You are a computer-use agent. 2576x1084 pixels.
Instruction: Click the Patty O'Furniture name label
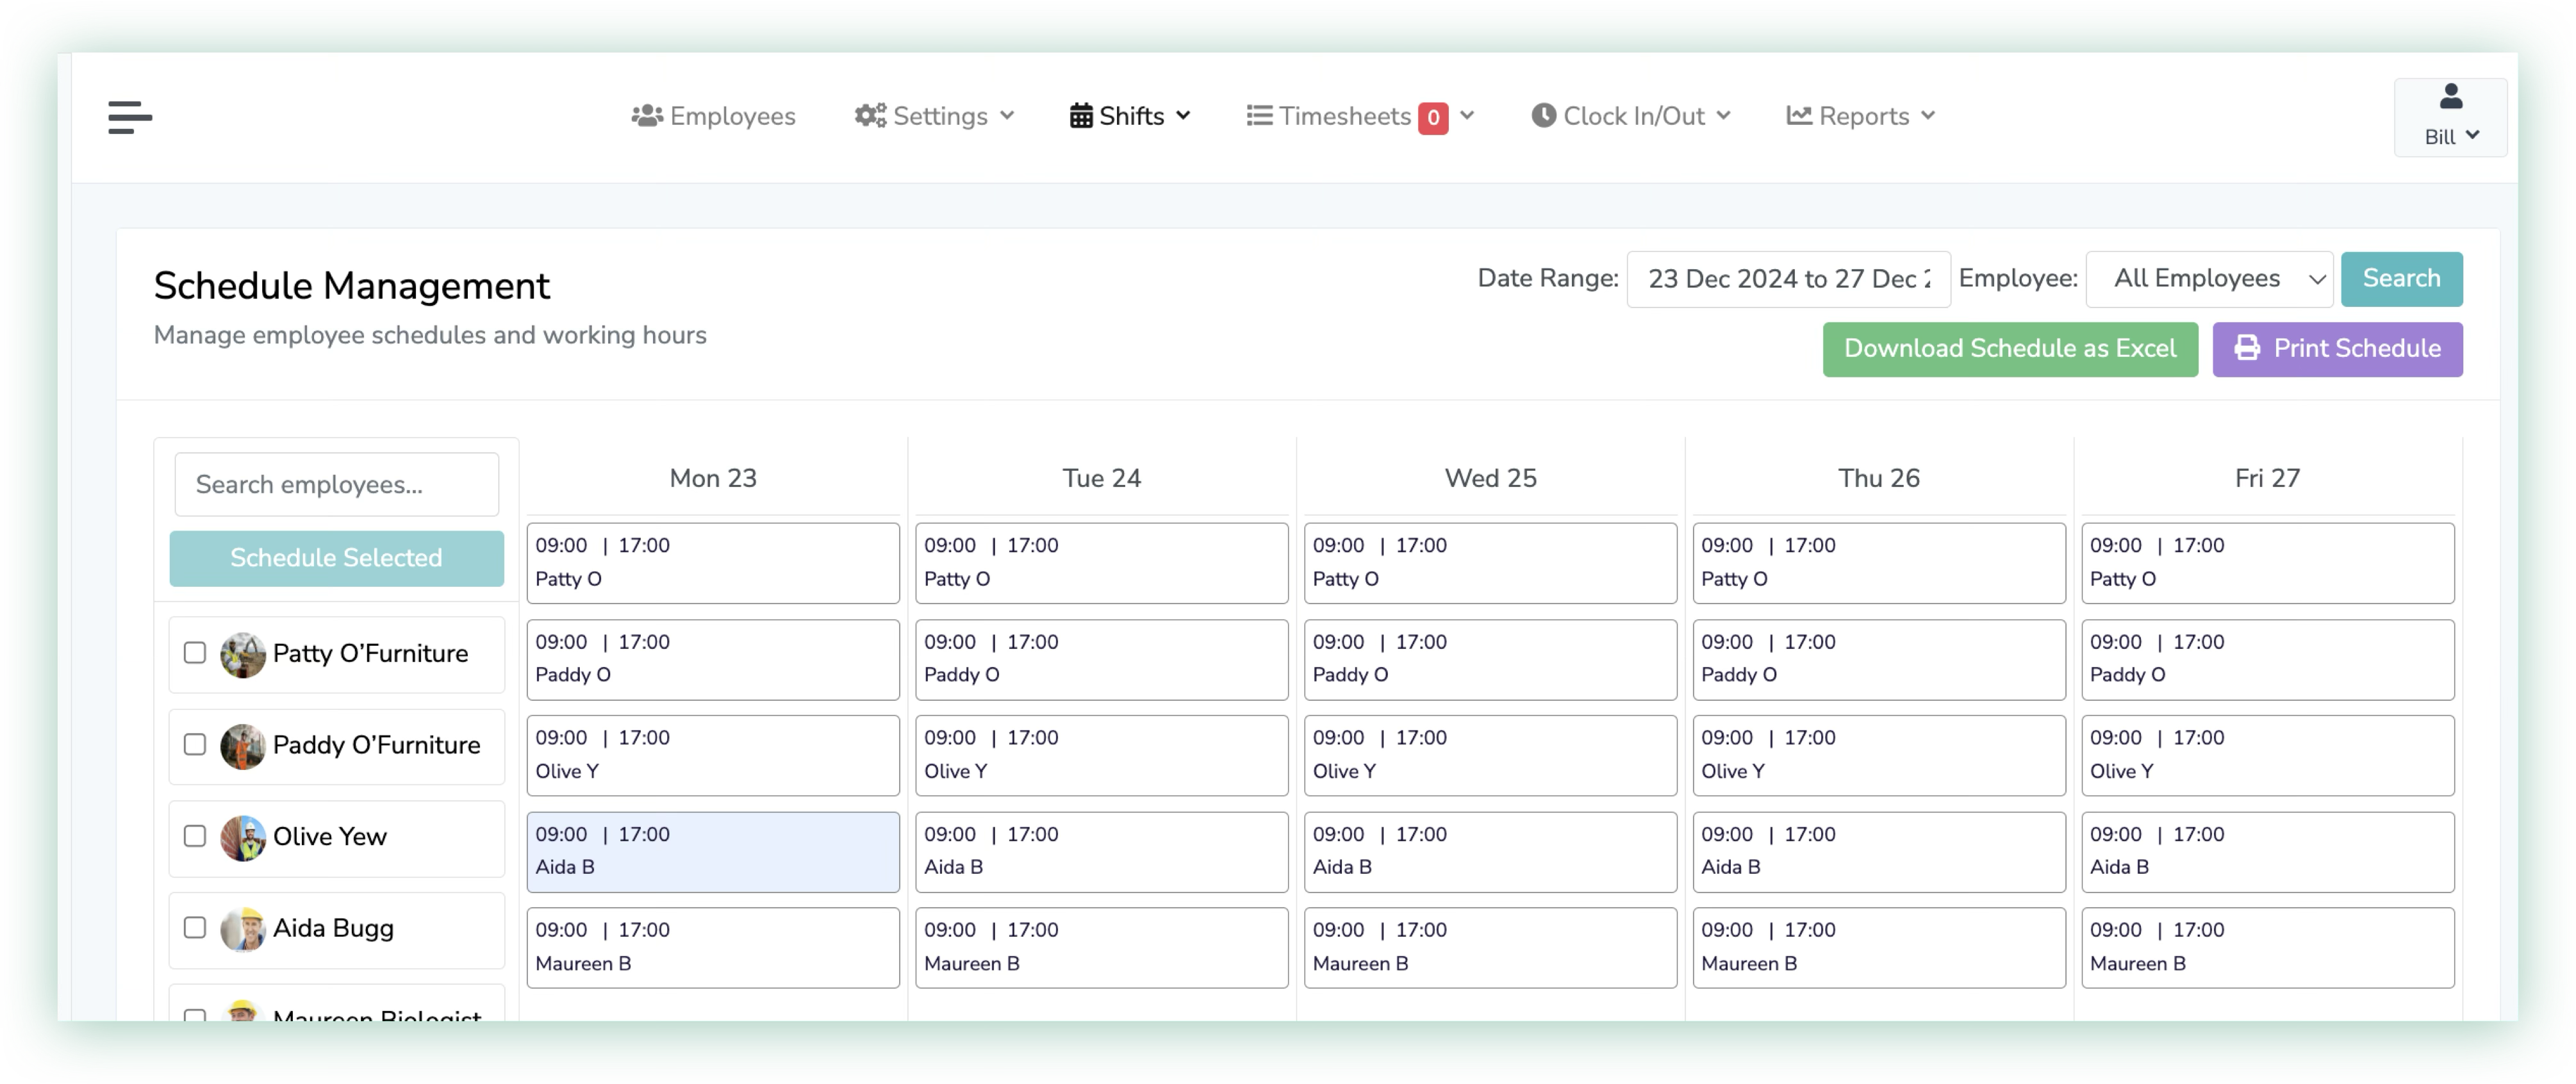(370, 654)
